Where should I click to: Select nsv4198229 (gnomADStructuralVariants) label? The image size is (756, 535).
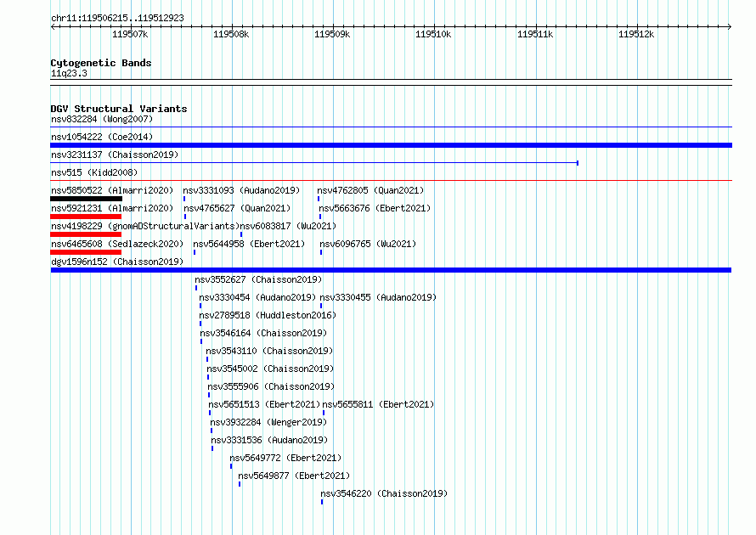click(x=145, y=226)
